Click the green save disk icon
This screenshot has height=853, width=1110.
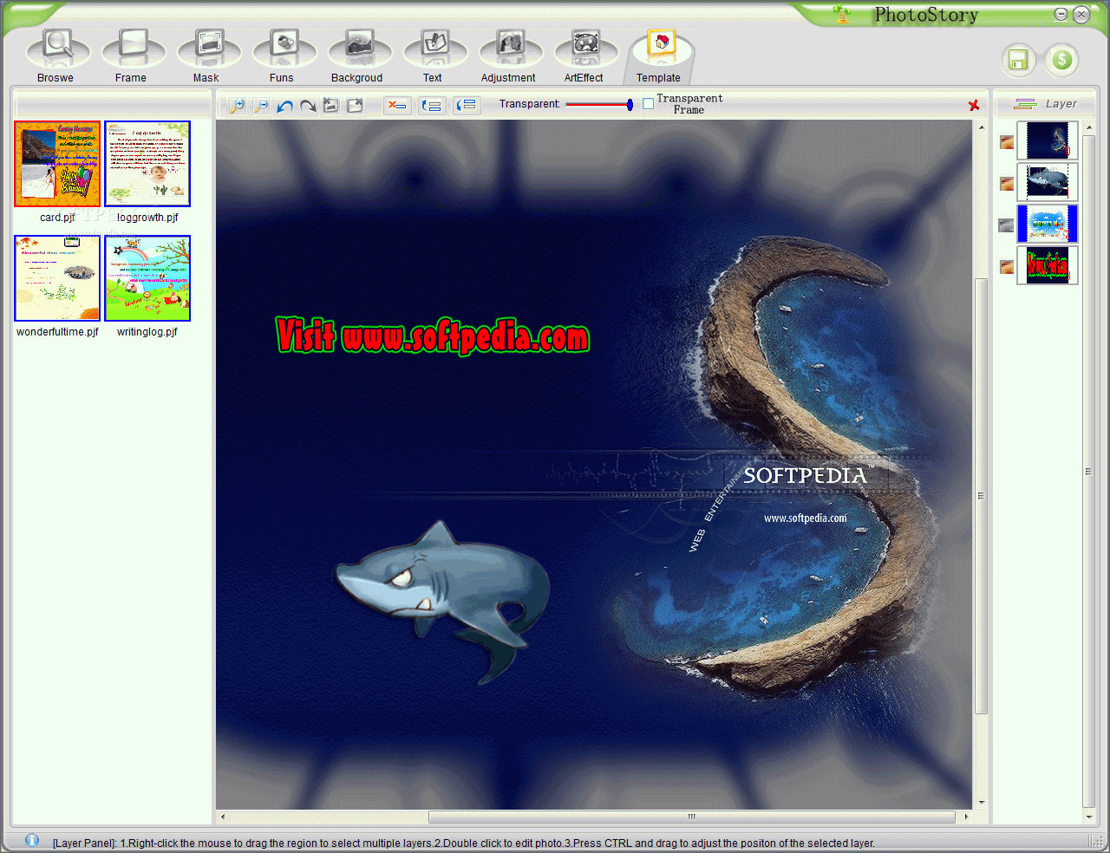click(1018, 60)
